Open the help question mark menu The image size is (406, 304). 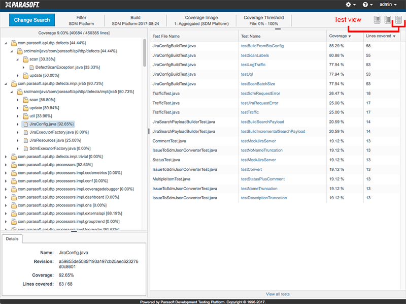tap(367, 5)
